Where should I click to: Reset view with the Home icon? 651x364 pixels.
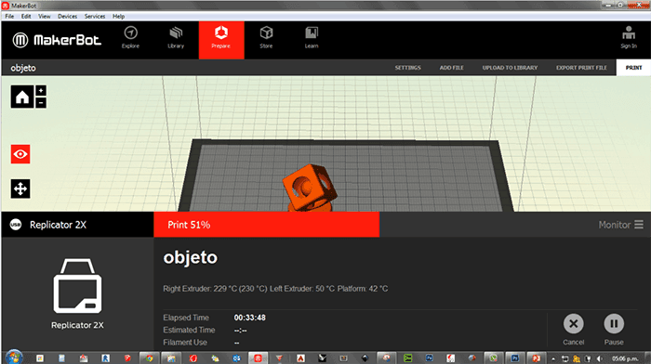tap(22, 97)
